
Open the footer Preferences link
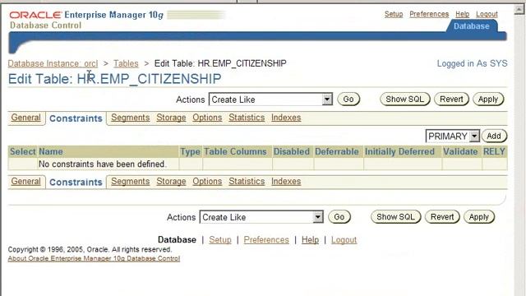click(x=266, y=239)
